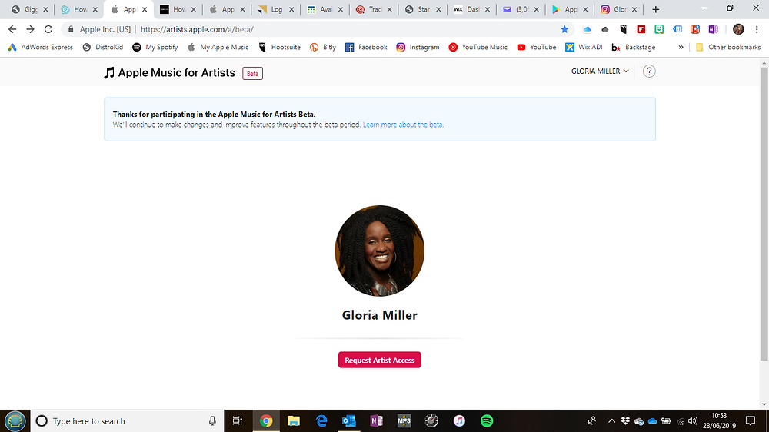769x432 pixels.
Task: Open the volume speaker icon
Action: click(x=693, y=420)
